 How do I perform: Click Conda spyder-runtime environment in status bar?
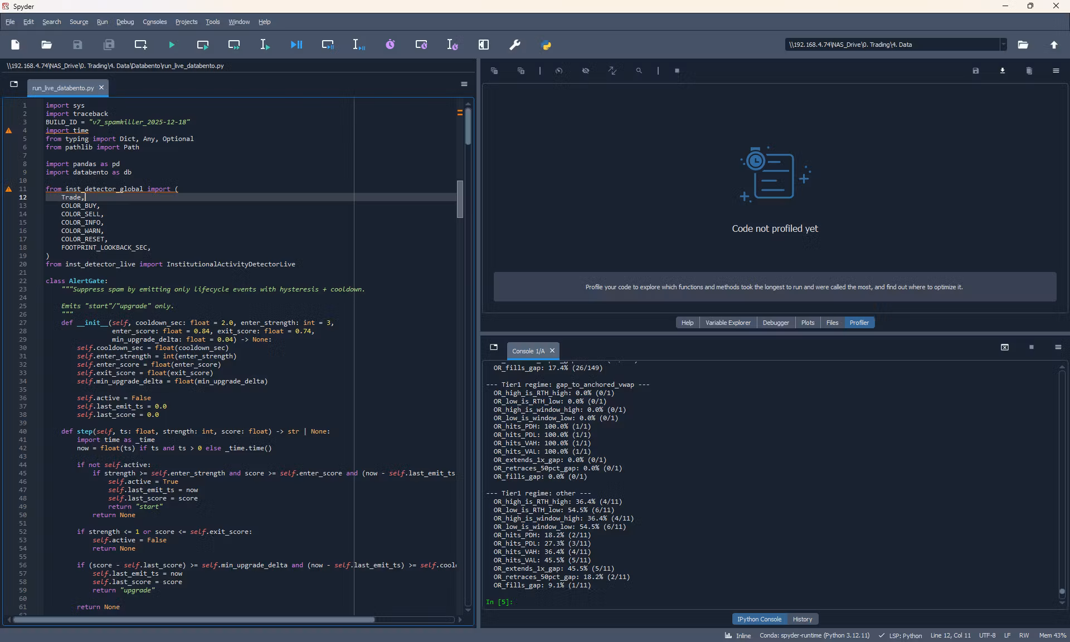click(814, 635)
